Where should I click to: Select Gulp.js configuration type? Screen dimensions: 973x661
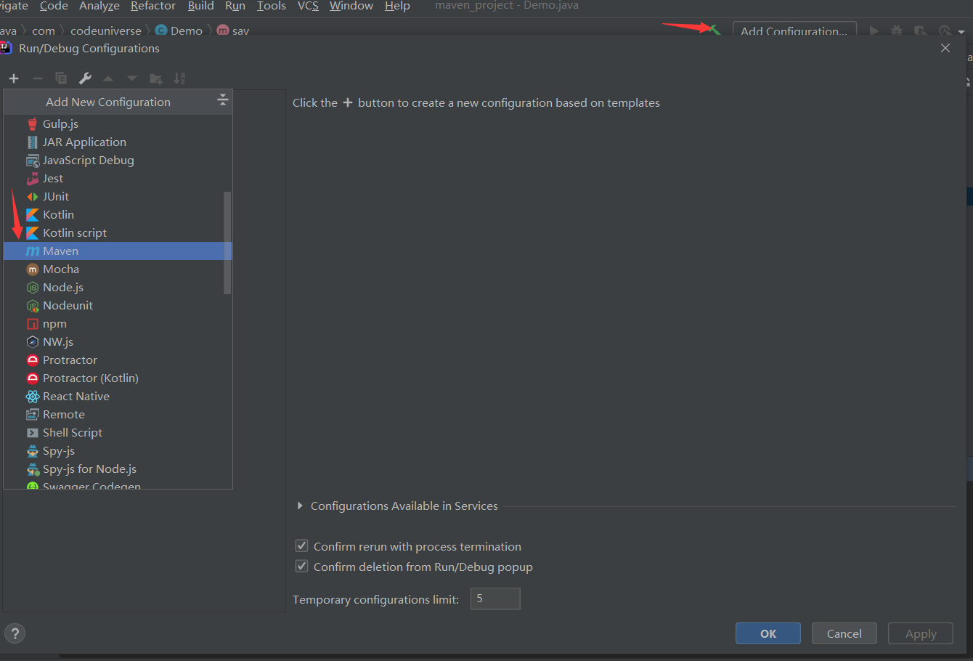coord(118,123)
